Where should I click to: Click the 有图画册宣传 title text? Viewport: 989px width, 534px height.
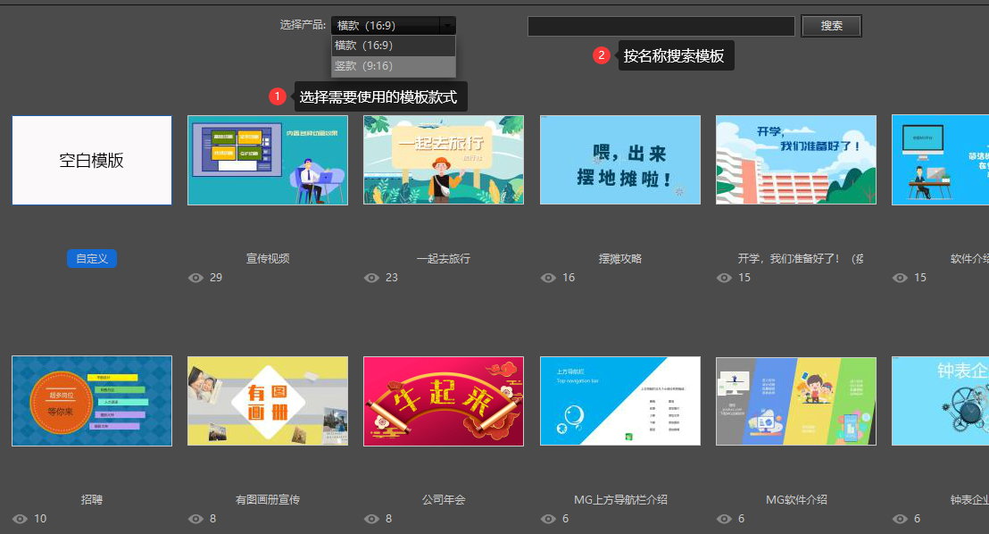(x=268, y=500)
